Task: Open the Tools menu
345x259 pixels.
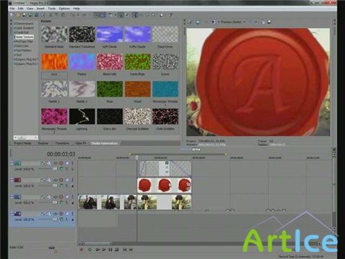Action: click(x=52, y=9)
